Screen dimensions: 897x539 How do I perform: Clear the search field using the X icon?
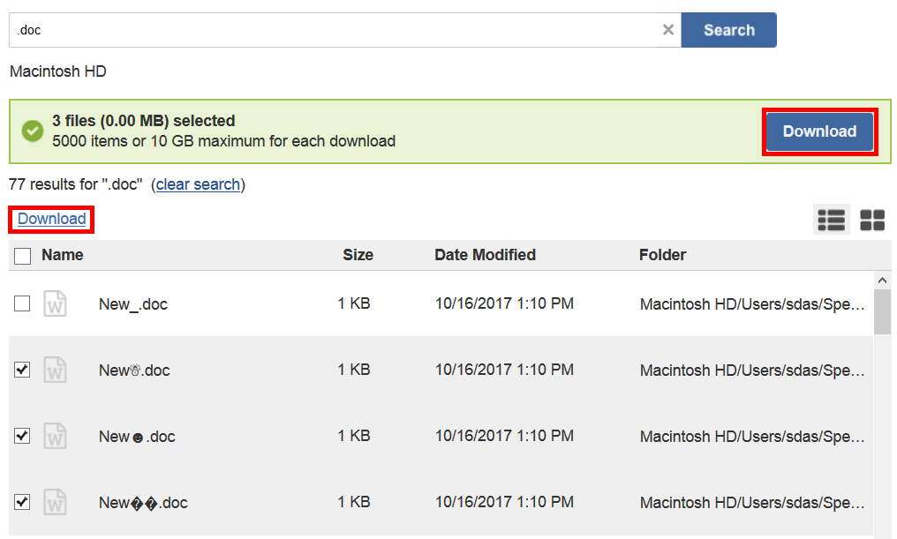[x=668, y=29]
